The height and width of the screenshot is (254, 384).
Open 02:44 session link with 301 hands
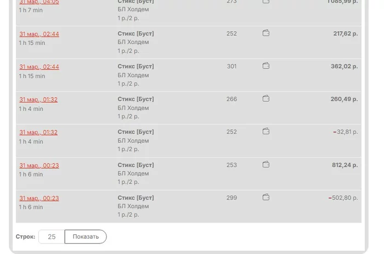click(x=39, y=67)
